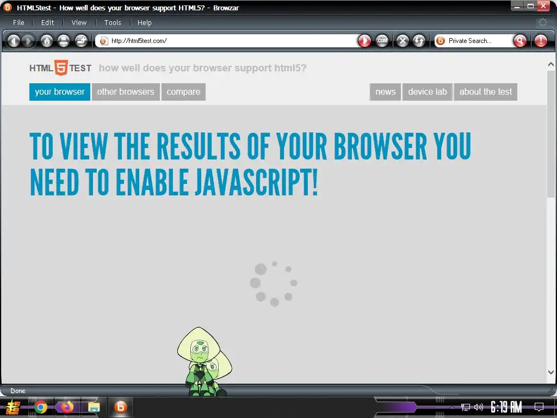This screenshot has height=418, width=557.
Task: Stop loading with the X button
Action: (403, 41)
